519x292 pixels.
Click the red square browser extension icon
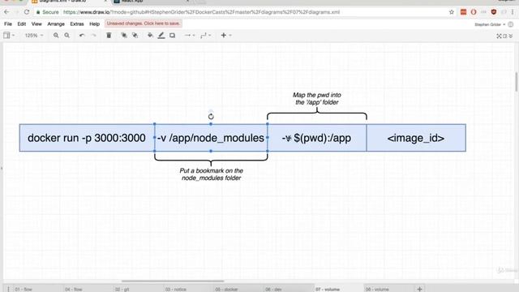tap(463, 12)
